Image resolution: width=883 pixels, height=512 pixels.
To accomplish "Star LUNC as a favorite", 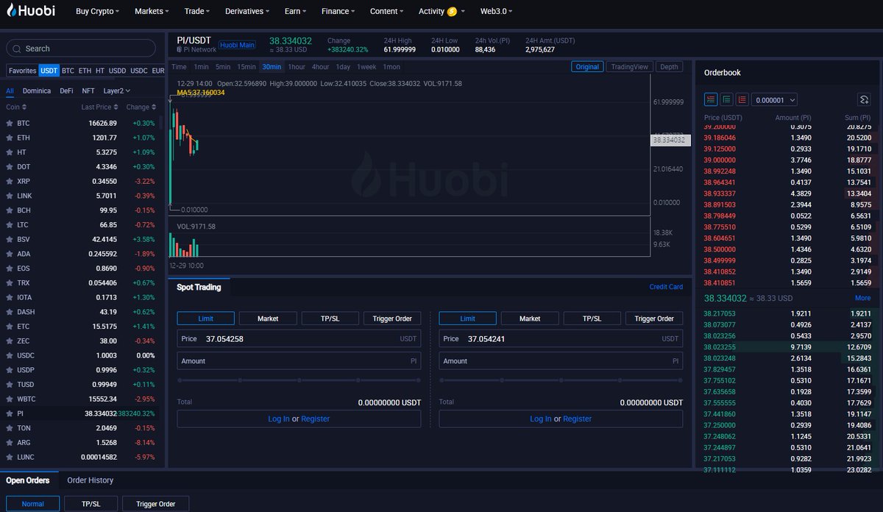I will click(x=10, y=458).
